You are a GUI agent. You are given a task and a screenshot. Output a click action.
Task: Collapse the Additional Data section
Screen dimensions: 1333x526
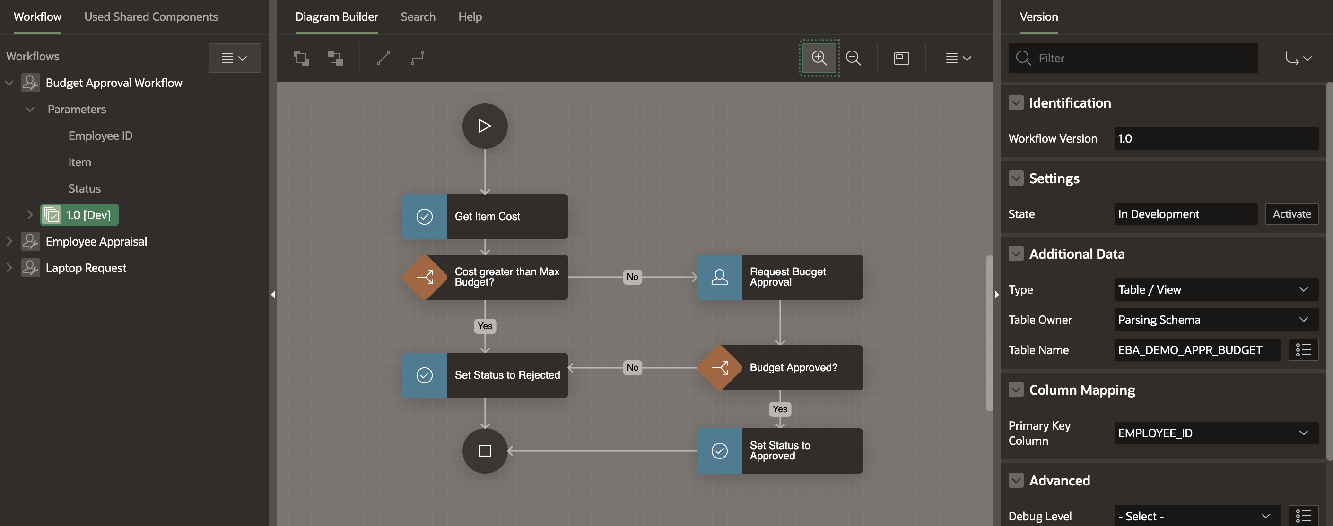pos(1016,254)
